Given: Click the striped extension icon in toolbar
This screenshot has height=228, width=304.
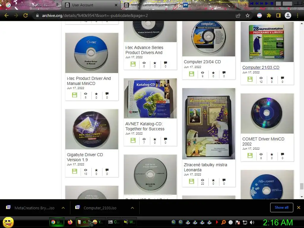Looking at the screenshot, I should click(x=259, y=15).
